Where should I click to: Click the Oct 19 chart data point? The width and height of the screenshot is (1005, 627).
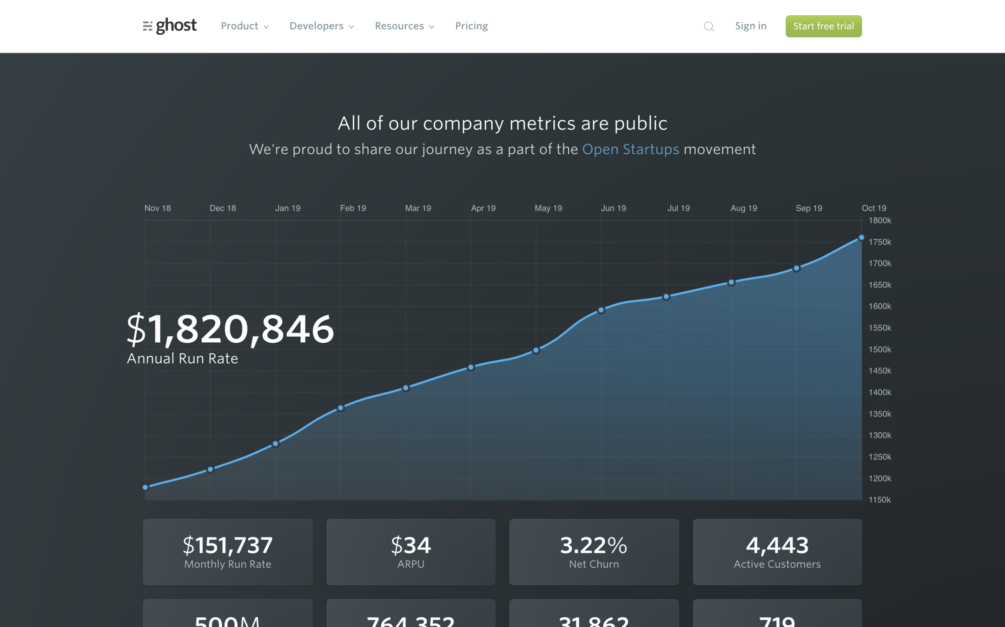[861, 238]
